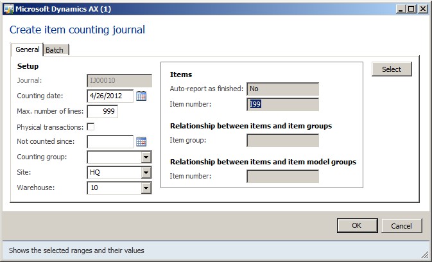
Task: Click the Counting date field
Action: [110, 96]
